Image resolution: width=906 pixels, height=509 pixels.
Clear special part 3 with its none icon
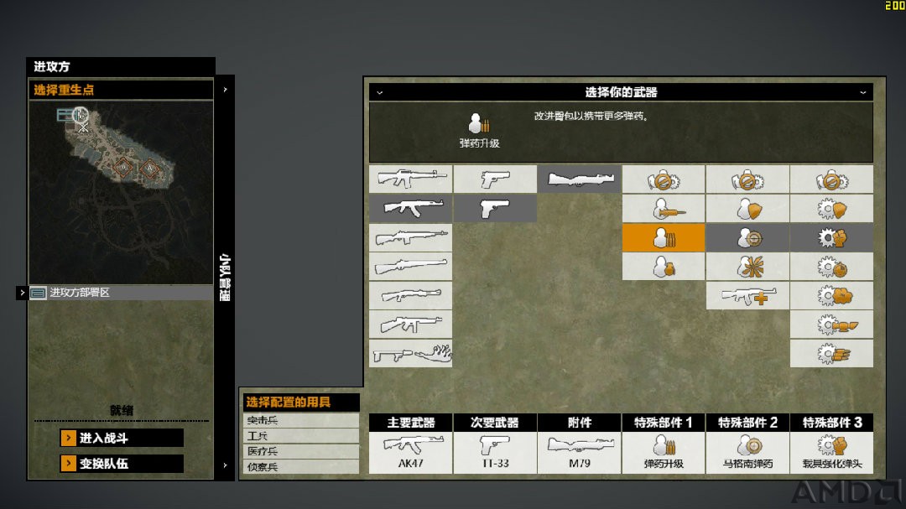pyautogui.click(x=831, y=179)
